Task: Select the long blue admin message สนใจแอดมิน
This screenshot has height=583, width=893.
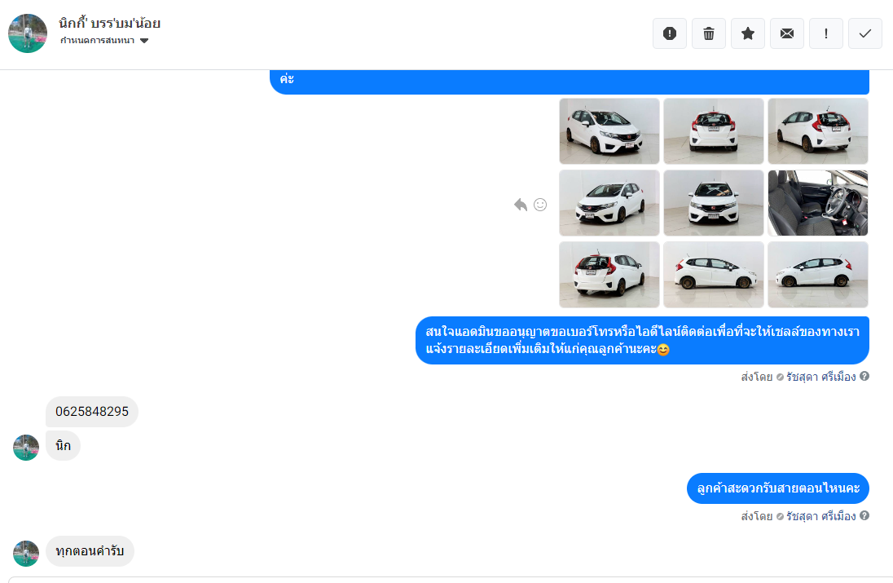Action: 642,340
